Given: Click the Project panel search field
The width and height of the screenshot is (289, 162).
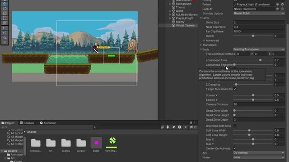Looking at the screenshot, I should pyautogui.click(x=126, y=127).
